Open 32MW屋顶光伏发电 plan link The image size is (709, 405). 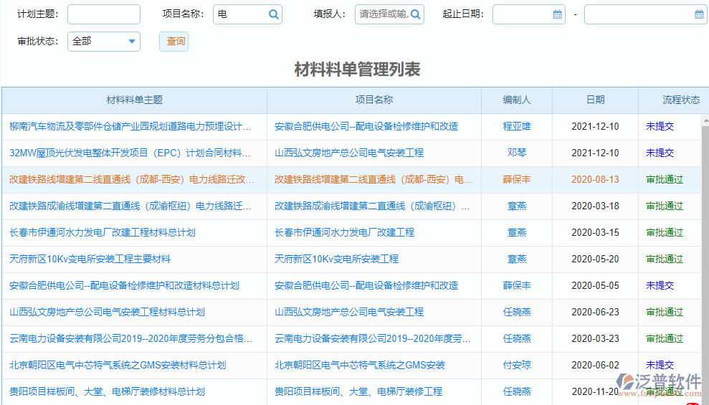(x=130, y=153)
